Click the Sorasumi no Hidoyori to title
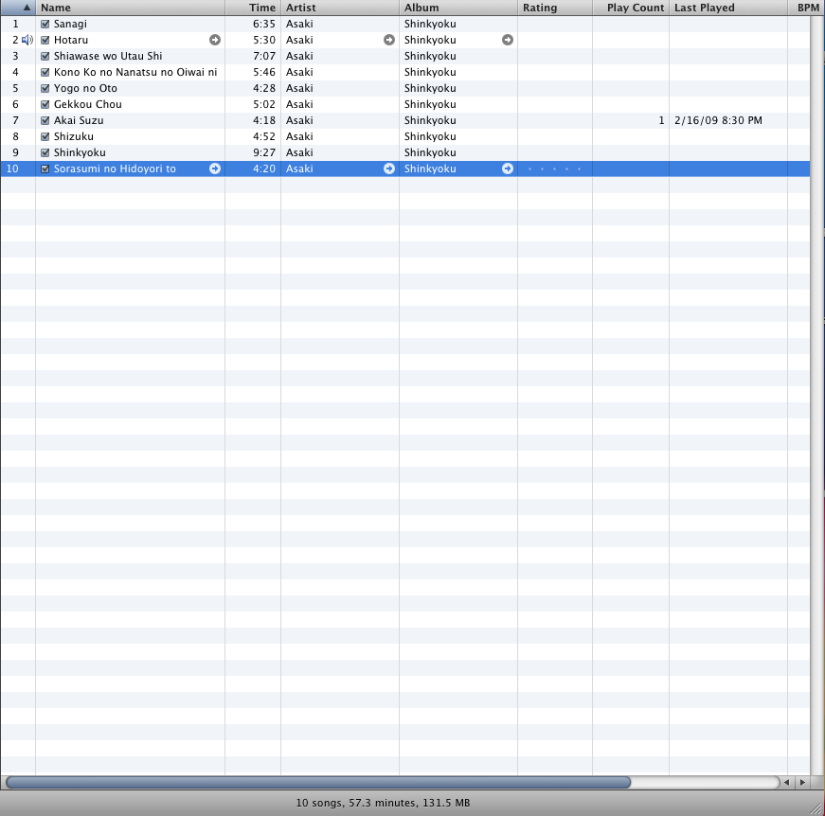 point(115,169)
